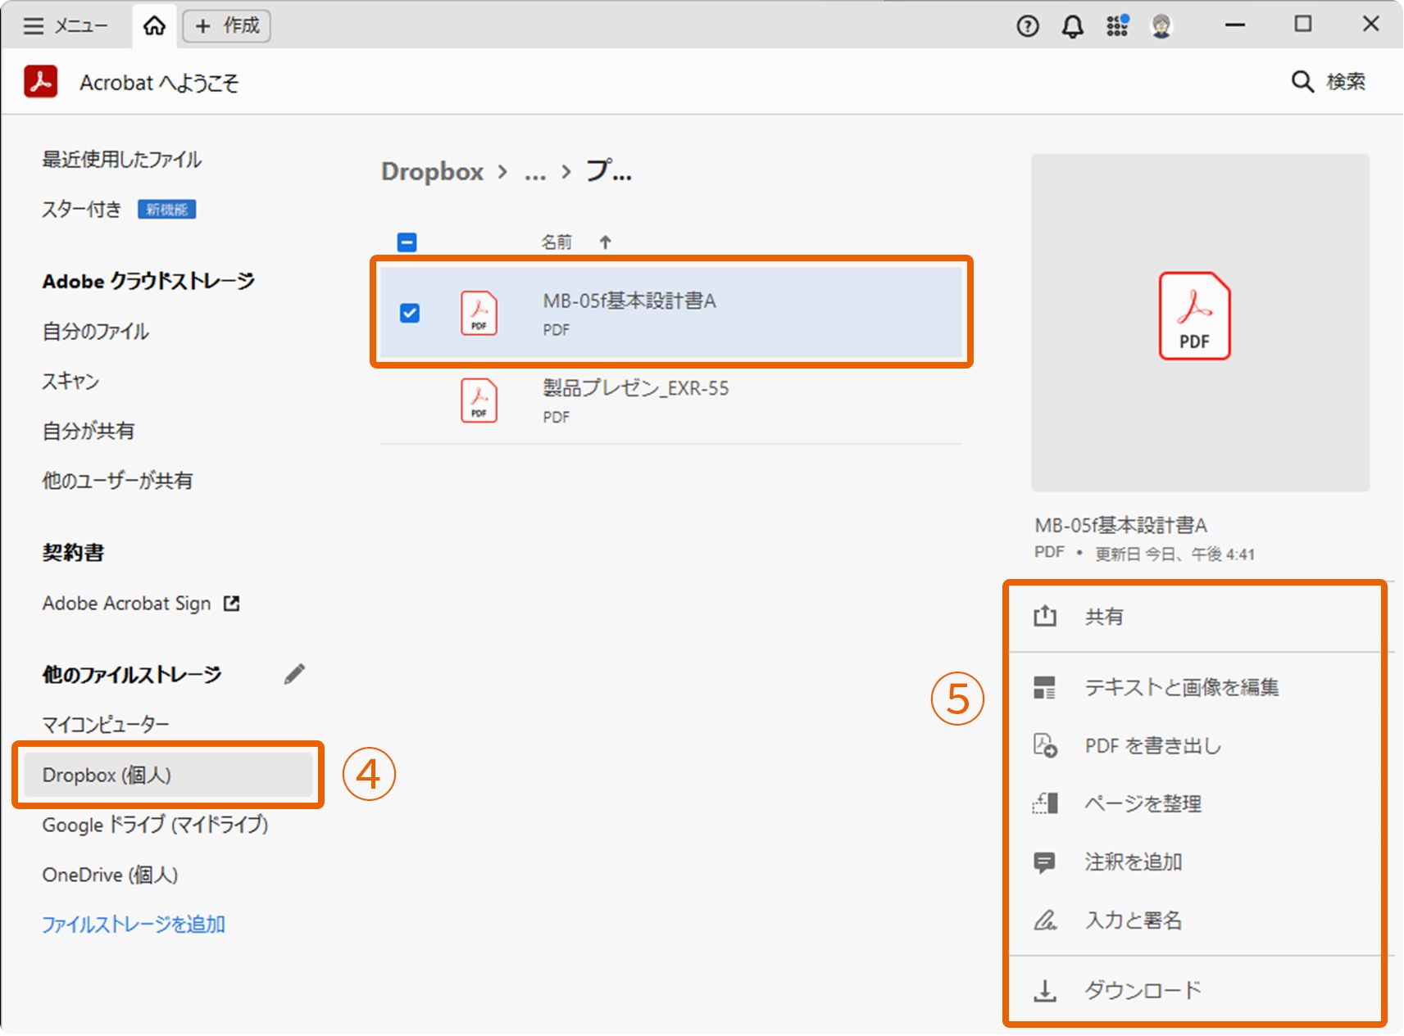The image size is (1404, 1036).
Task: Open スター付き in sidebar
Action: pos(81,210)
